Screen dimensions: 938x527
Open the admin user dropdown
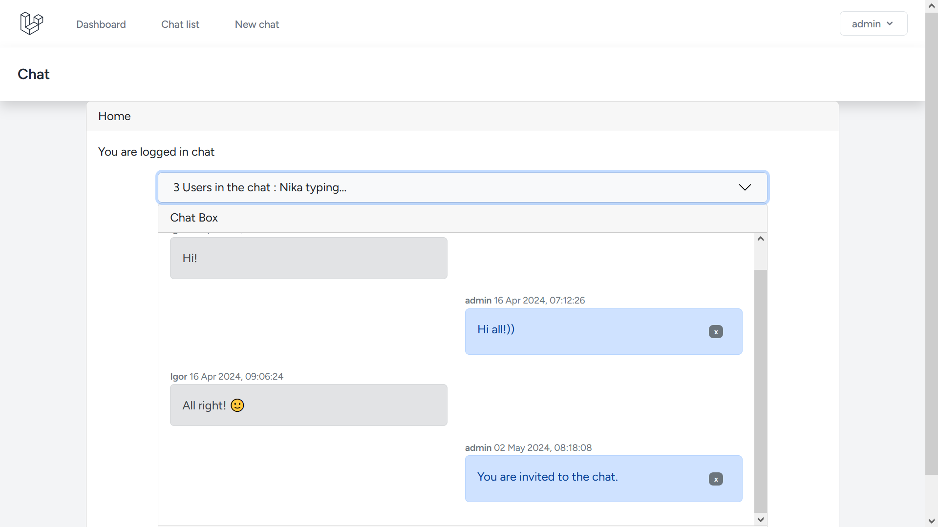(873, 24)
